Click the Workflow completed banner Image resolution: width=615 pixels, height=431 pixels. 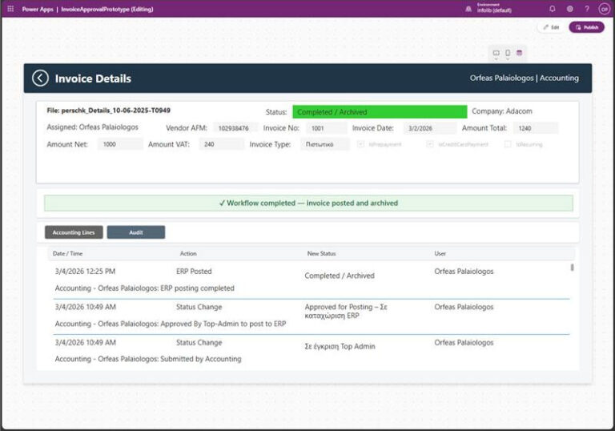(308, 203)
